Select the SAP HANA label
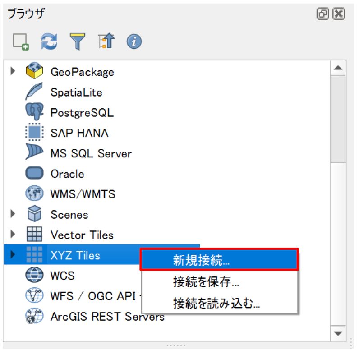The height and width of the screenshot is (350, 359). tap(79, 133)
